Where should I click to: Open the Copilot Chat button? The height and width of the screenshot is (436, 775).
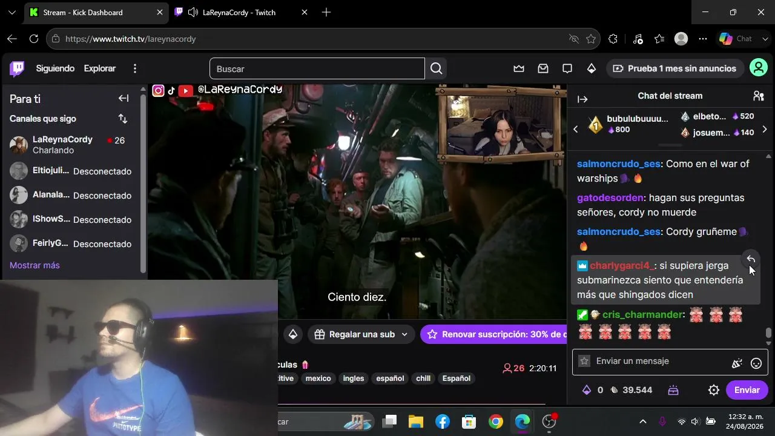coord(736,39)
